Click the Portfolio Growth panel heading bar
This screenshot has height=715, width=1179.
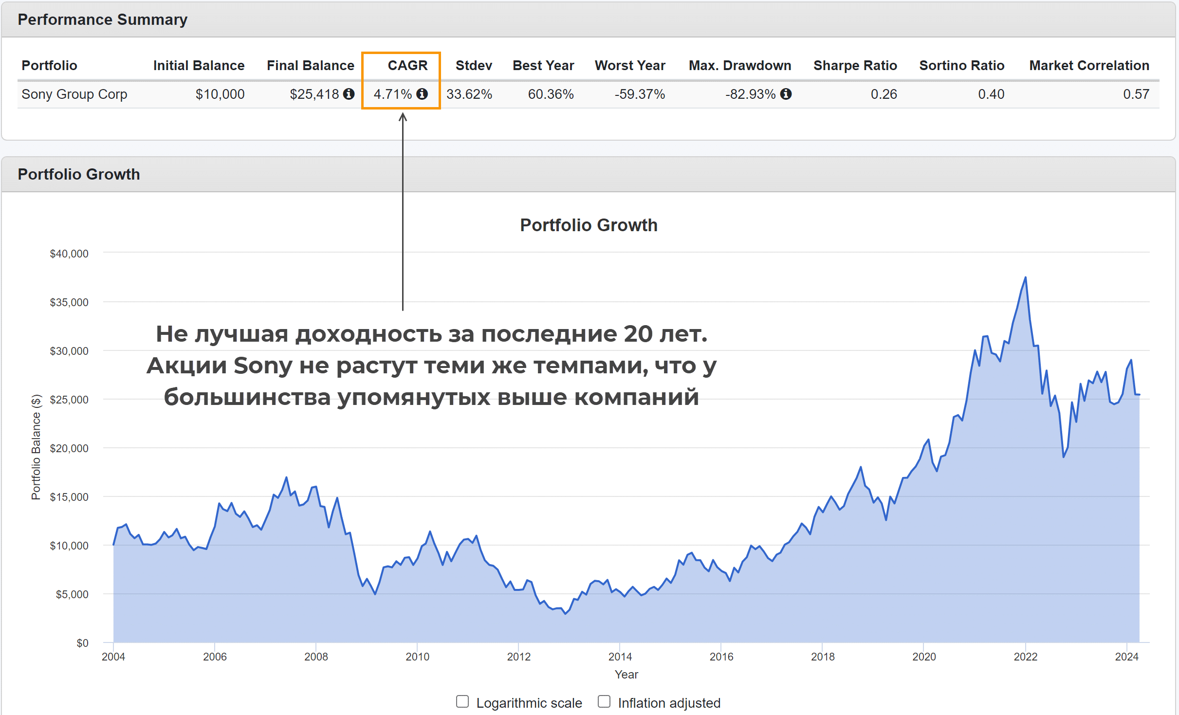79,174
